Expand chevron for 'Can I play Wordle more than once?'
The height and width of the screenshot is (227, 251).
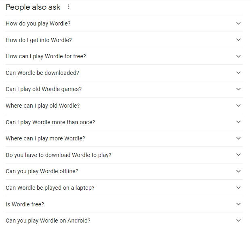[238, 122]
